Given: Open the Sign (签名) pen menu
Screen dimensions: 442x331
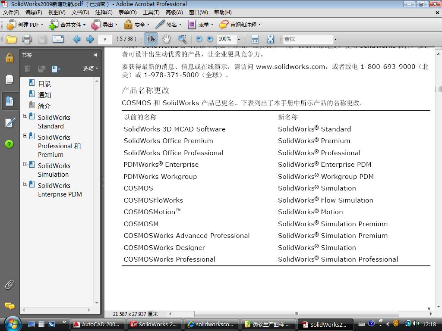Looking at the screenshot, I should click(168, 25).
